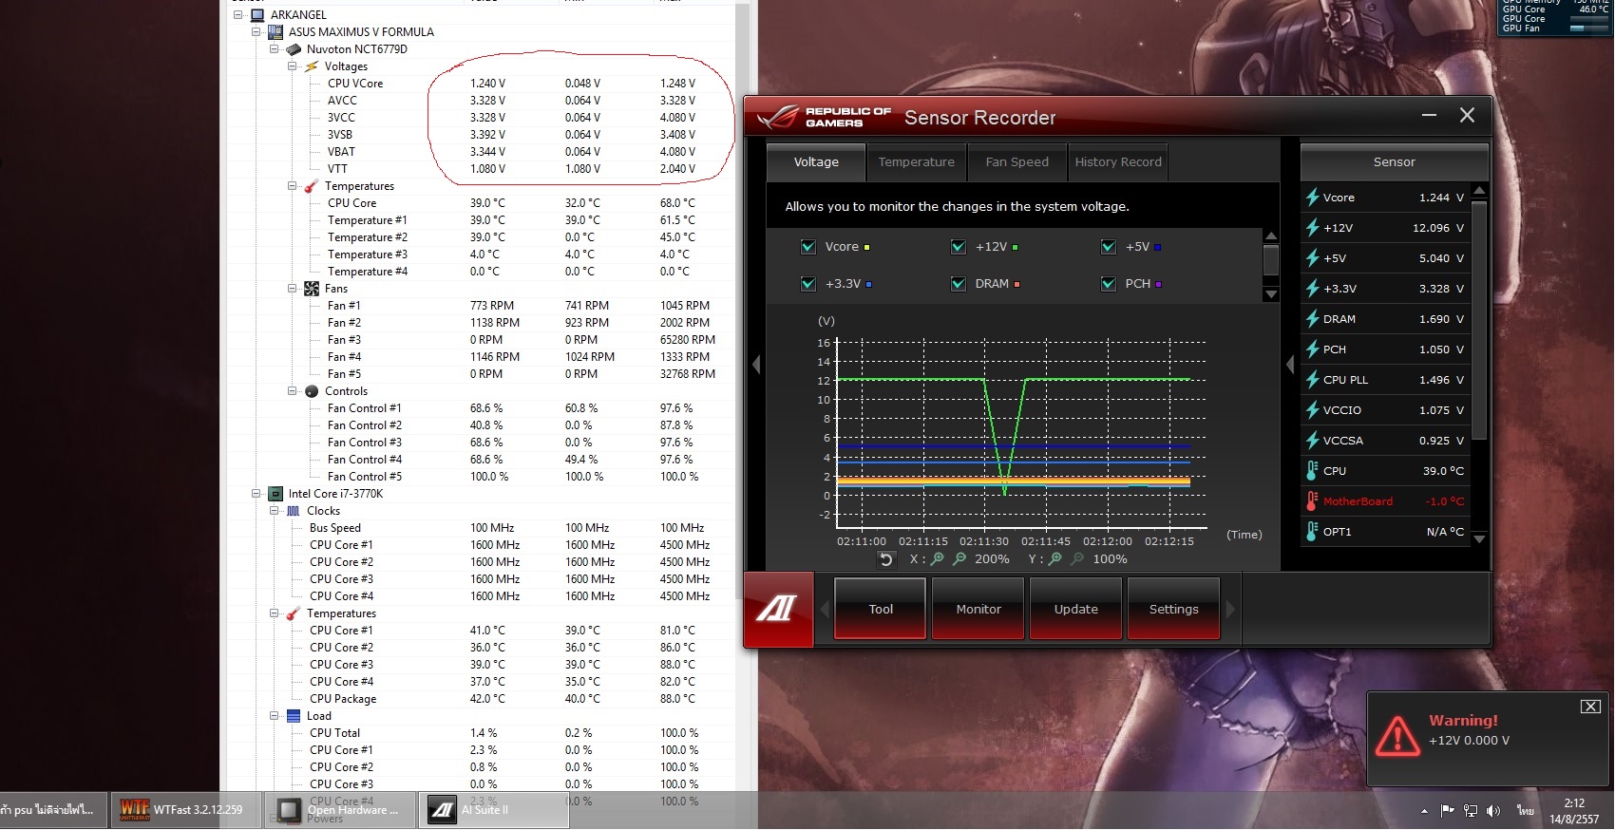Screen dimensions: 1615x830
Task: Click the OPT1 thermometer icon in Sensor list
Action: [x=1313, y=532]
